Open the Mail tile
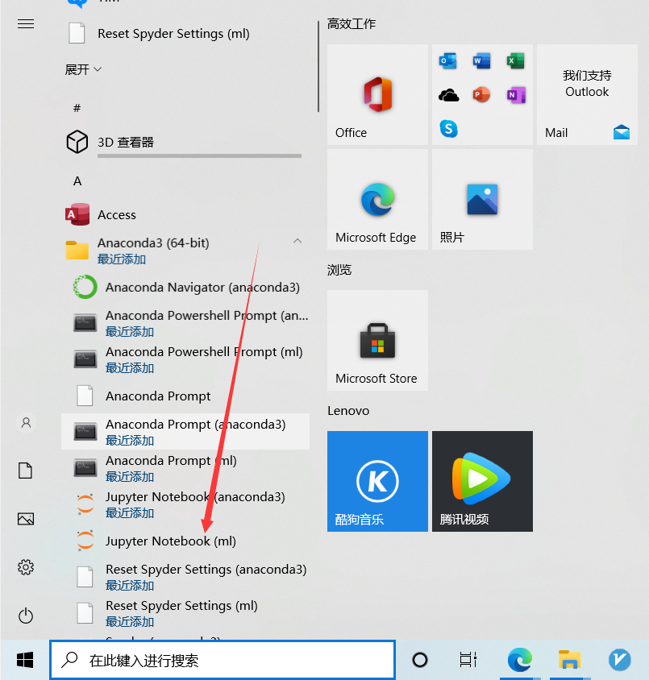Image resolution: width=649 pixels, height=680 pixels. (x=588, y=94)
